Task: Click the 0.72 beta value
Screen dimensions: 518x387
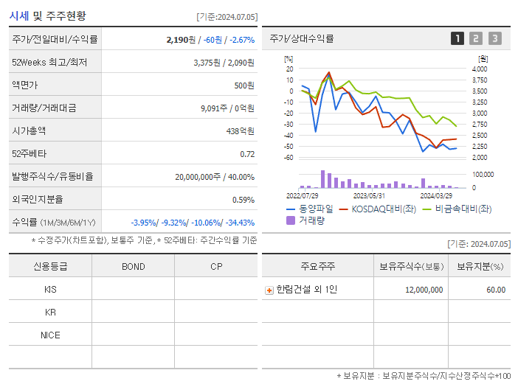Action: point(247,154)
